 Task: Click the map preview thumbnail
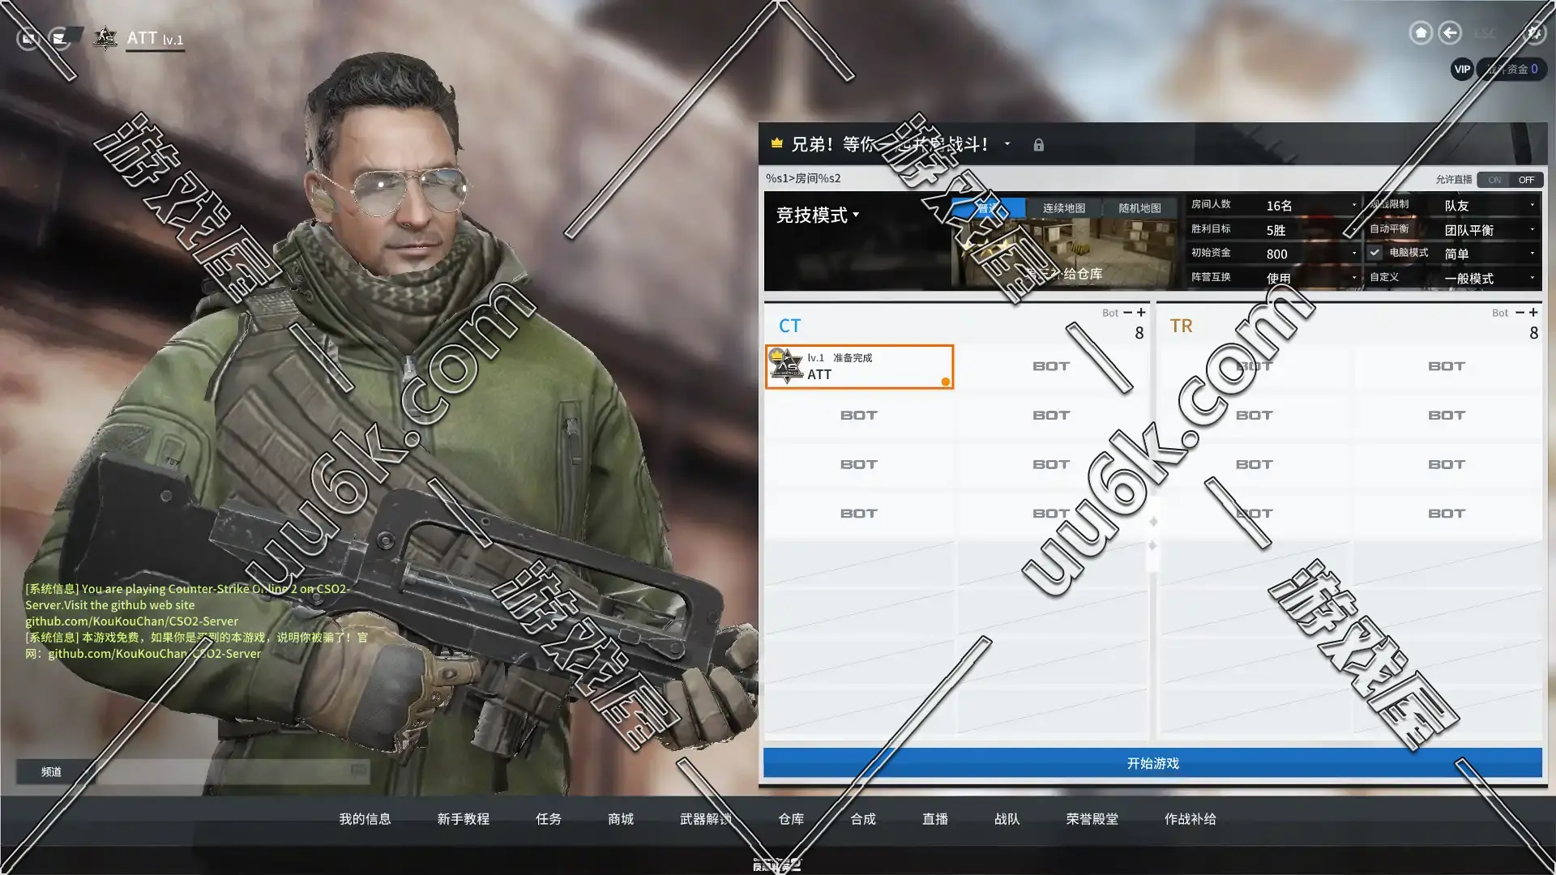tap(1063, 252)
